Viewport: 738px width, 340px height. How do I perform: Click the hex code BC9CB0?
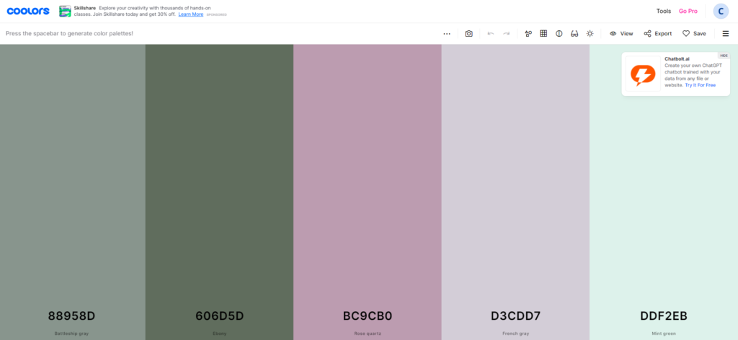pyautogui.click(x=368, y=316)
